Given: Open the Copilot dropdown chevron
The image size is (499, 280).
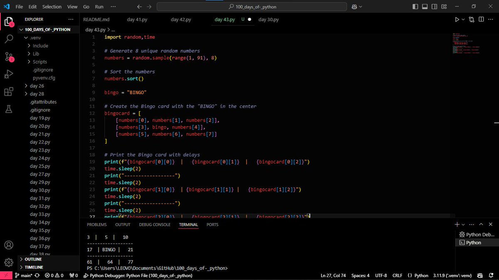Looking at the screenshot, I should [x=361, y=7].
